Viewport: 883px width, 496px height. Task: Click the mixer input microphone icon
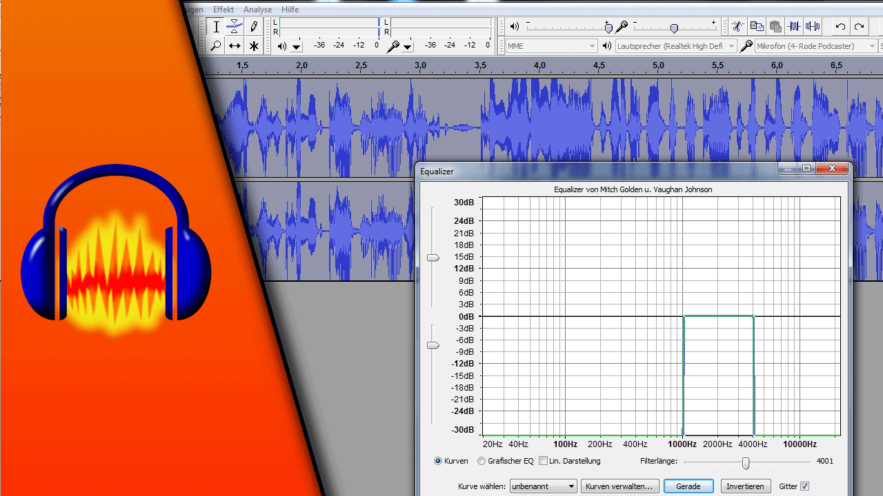pyautogui.click(x=622, y=27)
